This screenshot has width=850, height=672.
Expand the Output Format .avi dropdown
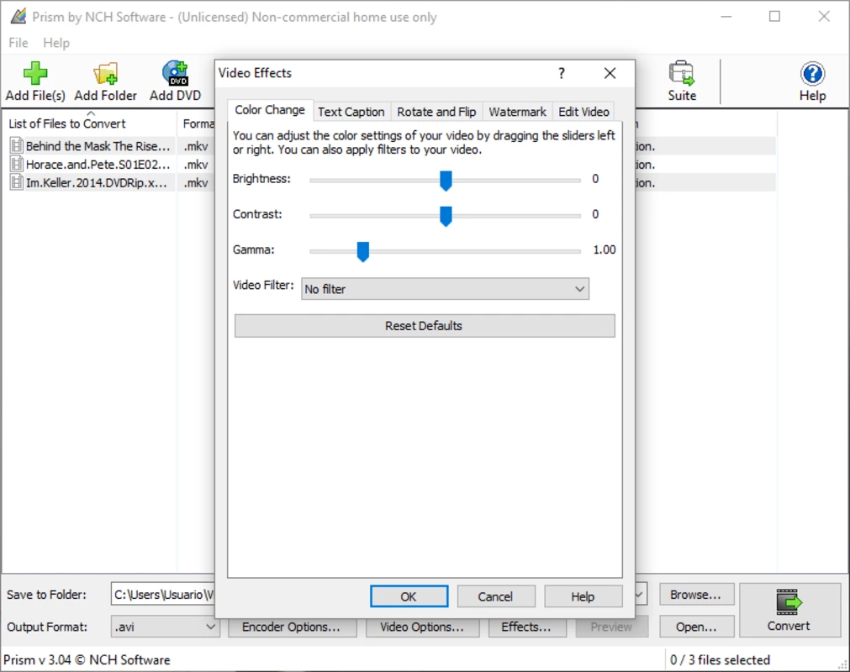(x=165, y=627)
